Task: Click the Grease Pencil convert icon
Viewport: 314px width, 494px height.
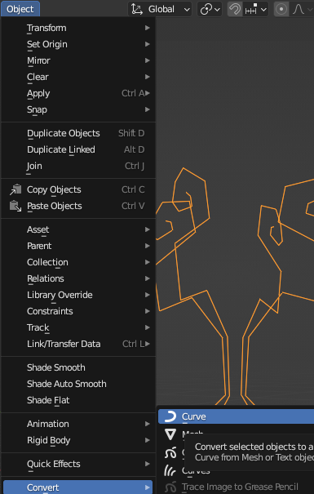Action: 170,453
